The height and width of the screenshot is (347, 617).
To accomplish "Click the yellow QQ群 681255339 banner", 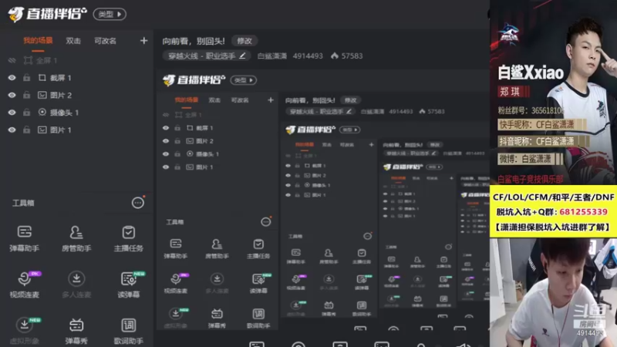I will (553, 211).
